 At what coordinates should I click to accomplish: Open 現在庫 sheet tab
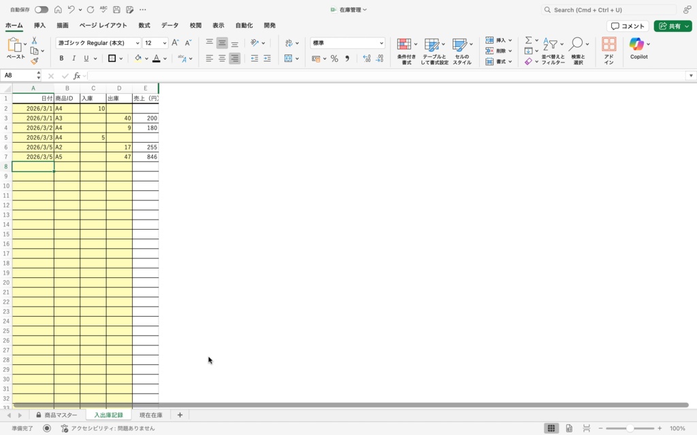point(150,415)
